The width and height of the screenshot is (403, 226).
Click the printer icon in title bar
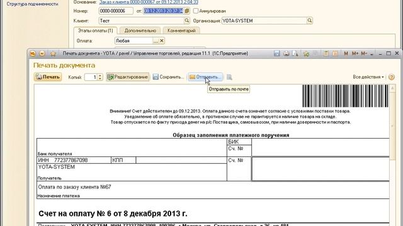[x=286, y=53]
